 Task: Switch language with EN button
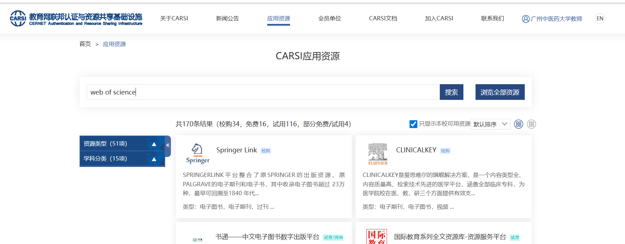coord(600,19)
